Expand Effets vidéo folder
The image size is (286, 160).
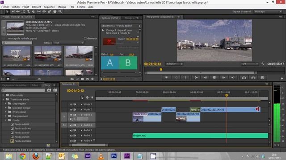[x=3, y=95]
